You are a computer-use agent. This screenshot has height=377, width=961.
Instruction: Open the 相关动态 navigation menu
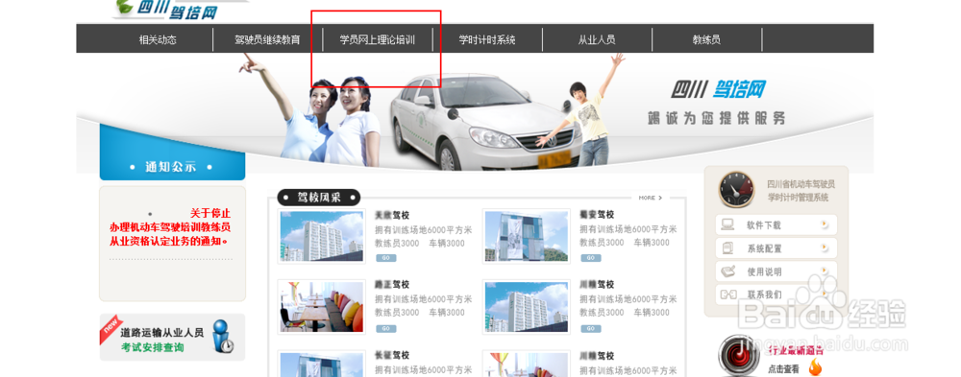(x=158, y=39)
